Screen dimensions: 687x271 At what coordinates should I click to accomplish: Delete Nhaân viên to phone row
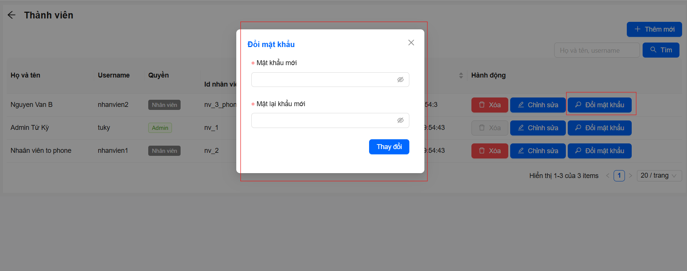(x=489, y=151)
